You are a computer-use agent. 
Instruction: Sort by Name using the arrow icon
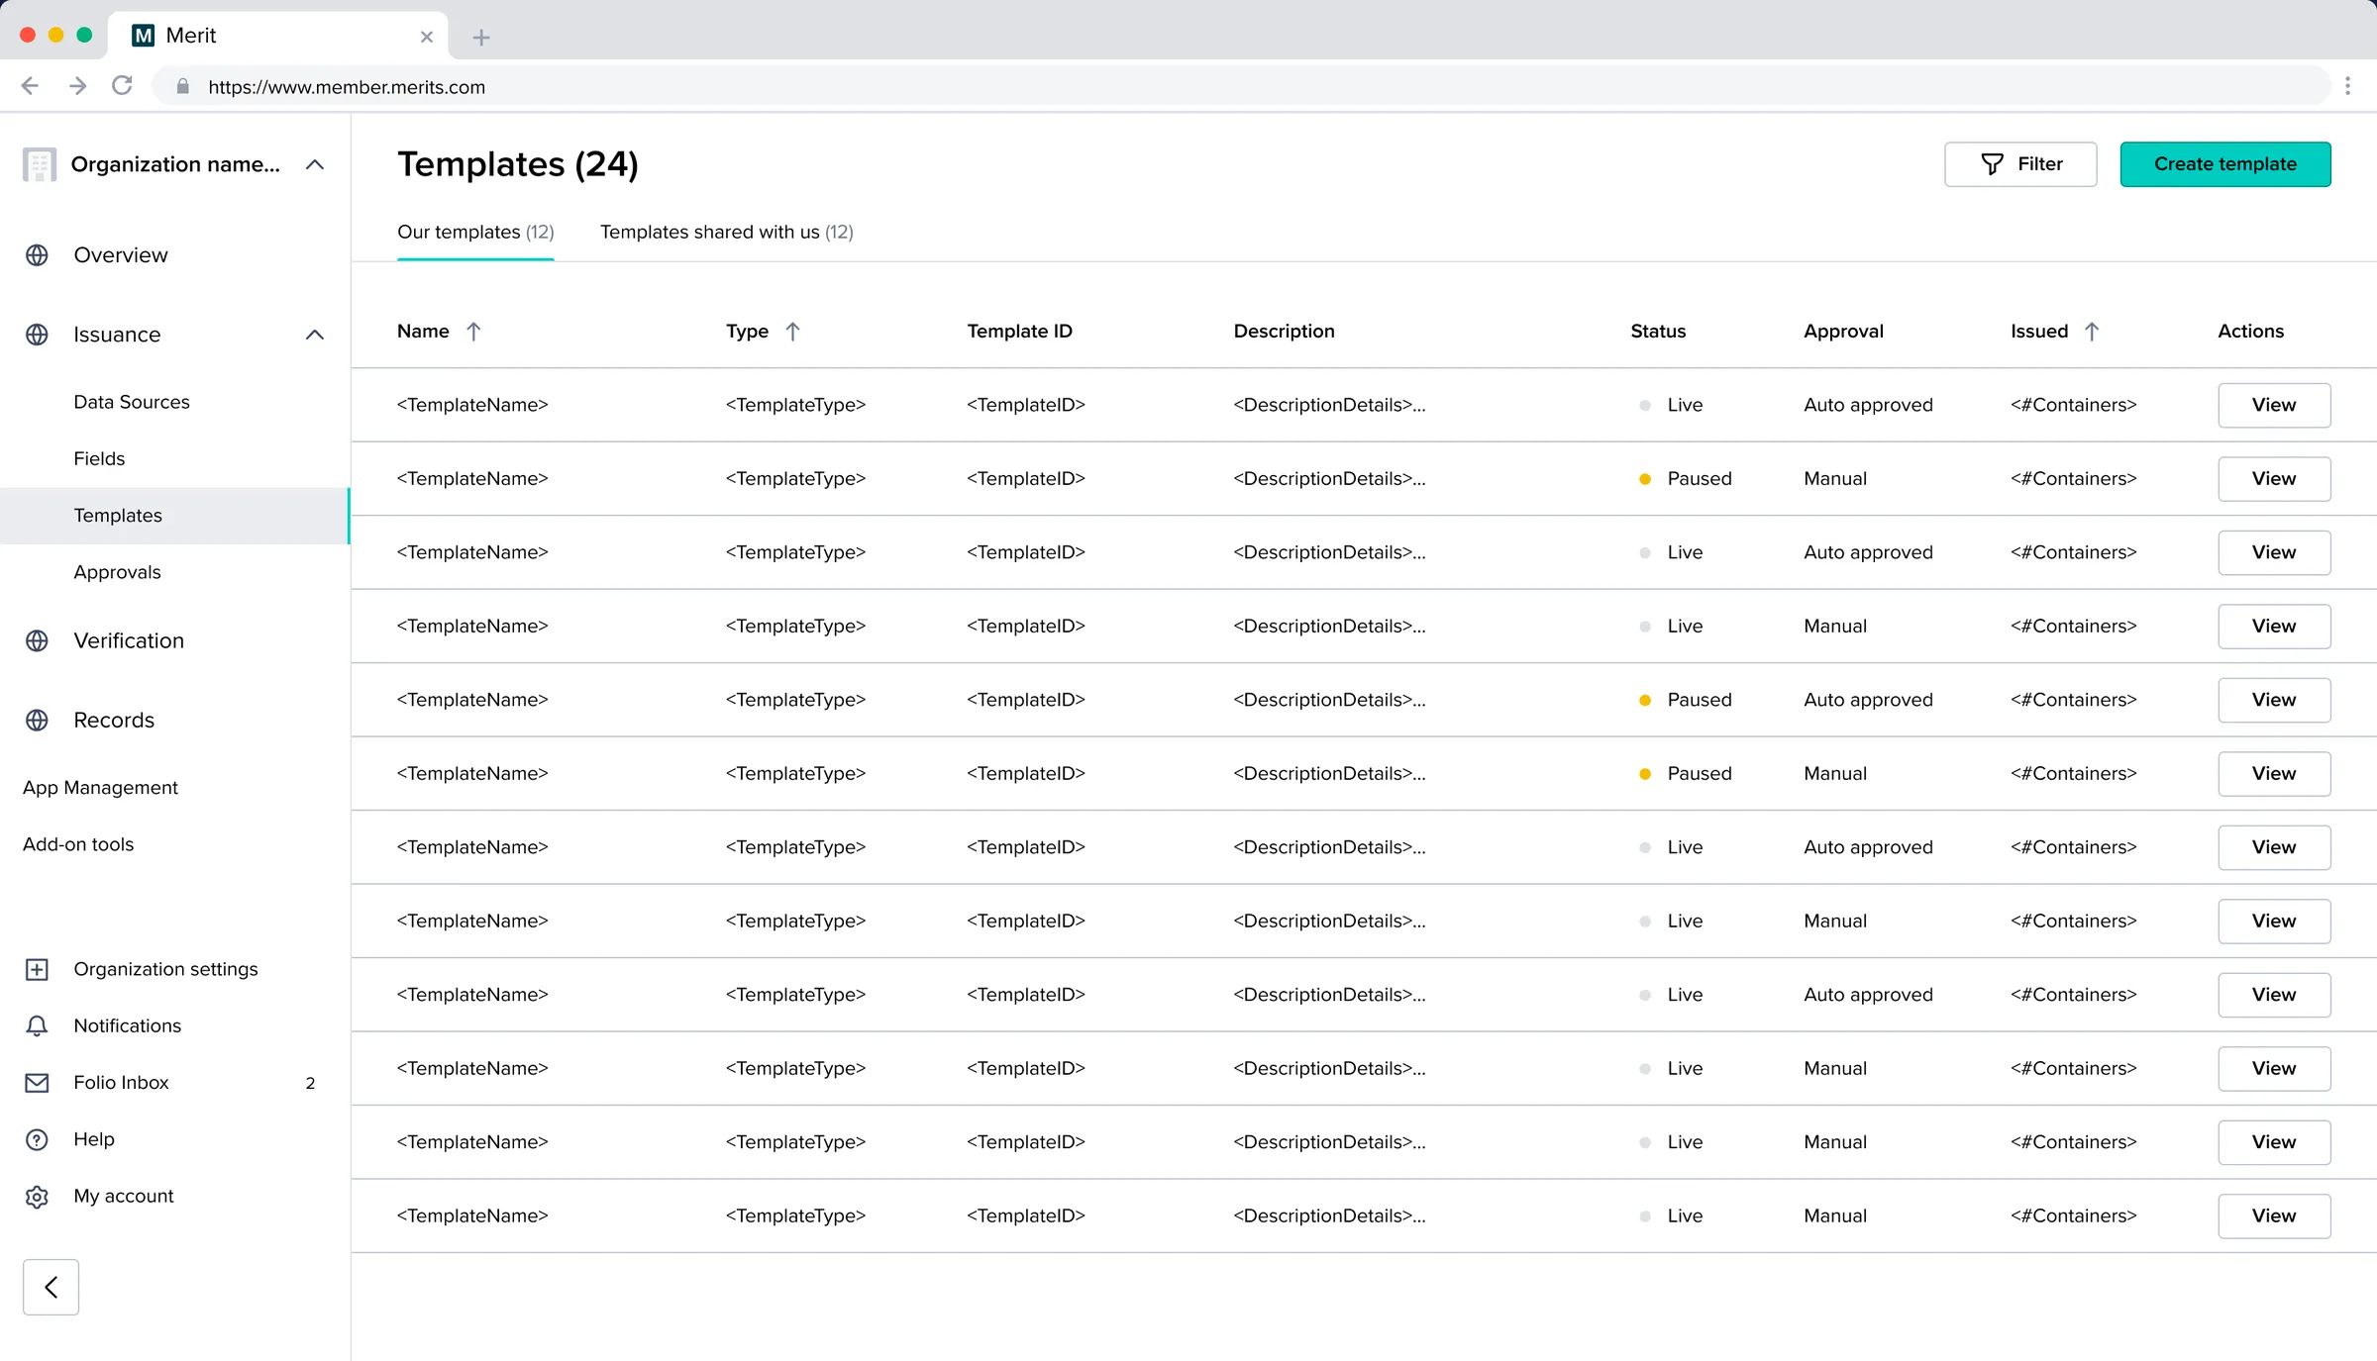click(x=473, y=332)
